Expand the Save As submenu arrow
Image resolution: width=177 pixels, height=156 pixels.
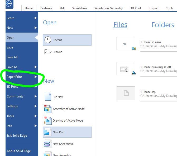(x=36, y=67)
